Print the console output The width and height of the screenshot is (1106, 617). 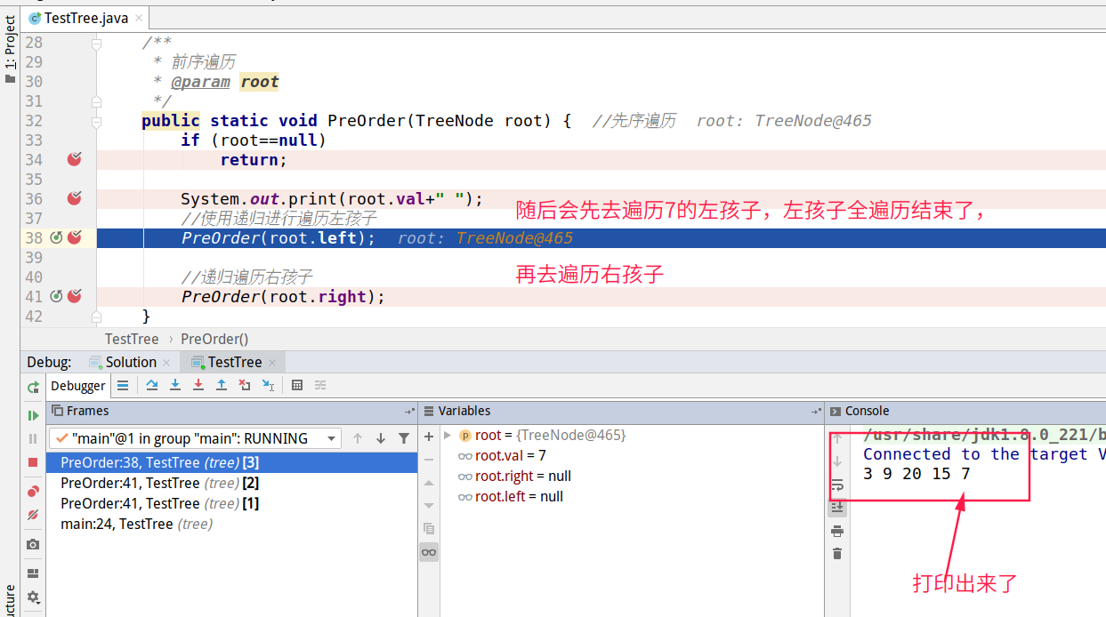(837, 531)
